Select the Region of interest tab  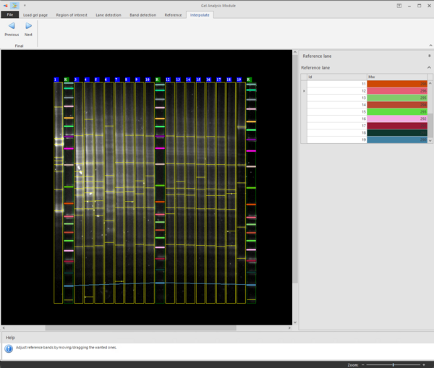pos(71,14)
